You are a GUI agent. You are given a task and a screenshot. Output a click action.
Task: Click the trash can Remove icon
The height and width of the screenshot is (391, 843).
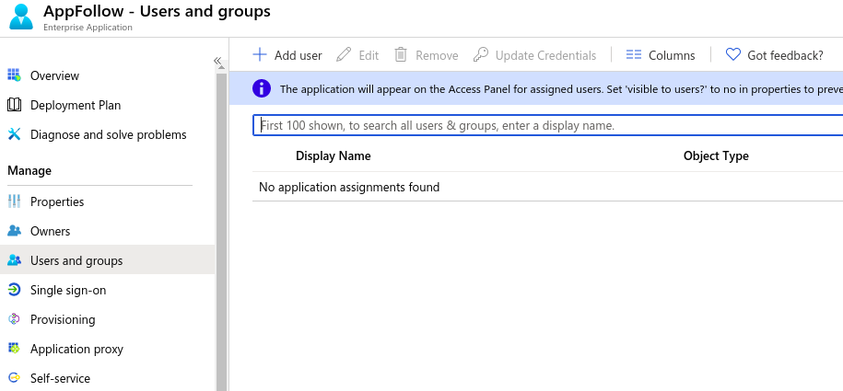[x=401, y=55]
